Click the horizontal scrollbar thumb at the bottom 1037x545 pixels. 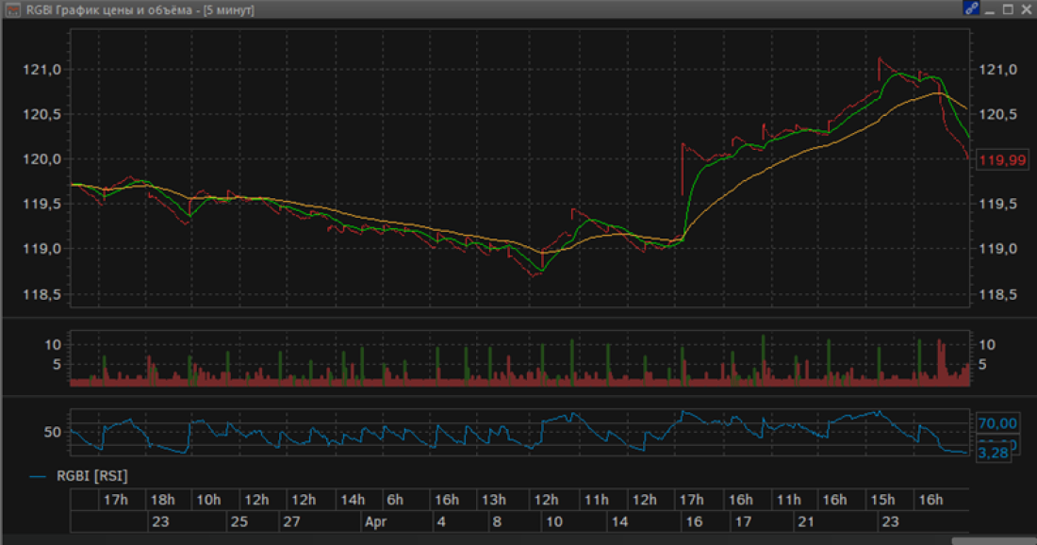pyautogui.click(x=994, y=541)
